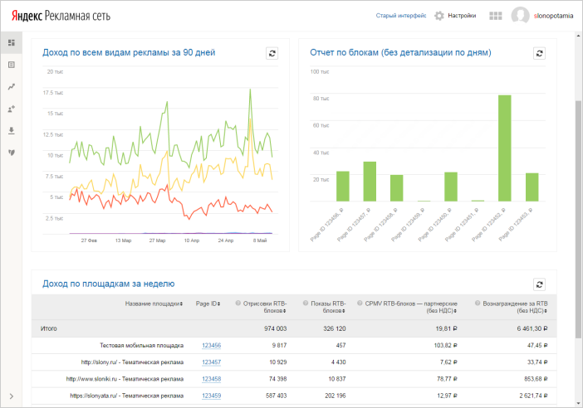The width and height of the screenshot is (583, 408).
Task: Click value 103,82 ₽ in CPMV column
Action: pos(445,346)
